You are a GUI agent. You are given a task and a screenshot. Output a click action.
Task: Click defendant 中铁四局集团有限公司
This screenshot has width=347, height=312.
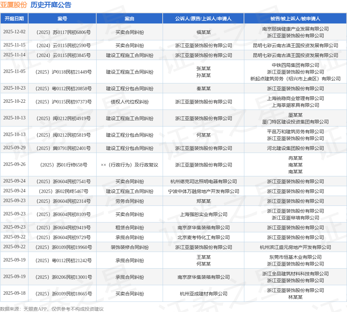tap(295, 65)
